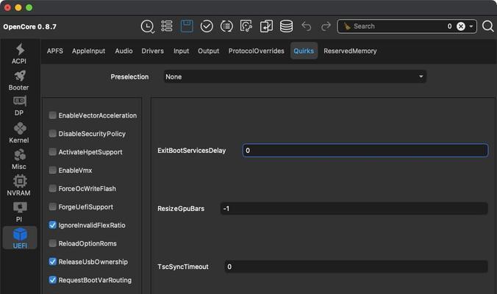The image size is (497, 294).
Task: Undo the last change
Action: (x=306, y=26)
